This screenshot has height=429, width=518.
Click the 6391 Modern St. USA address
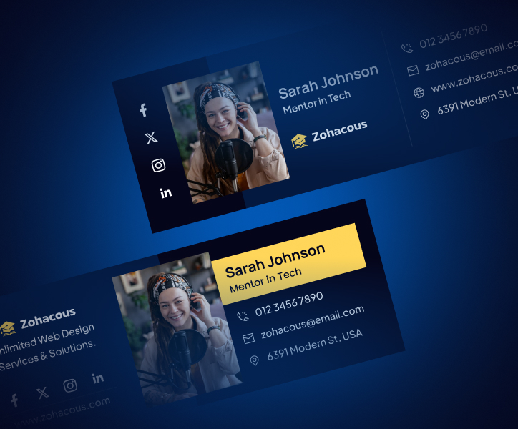[315, 345]
